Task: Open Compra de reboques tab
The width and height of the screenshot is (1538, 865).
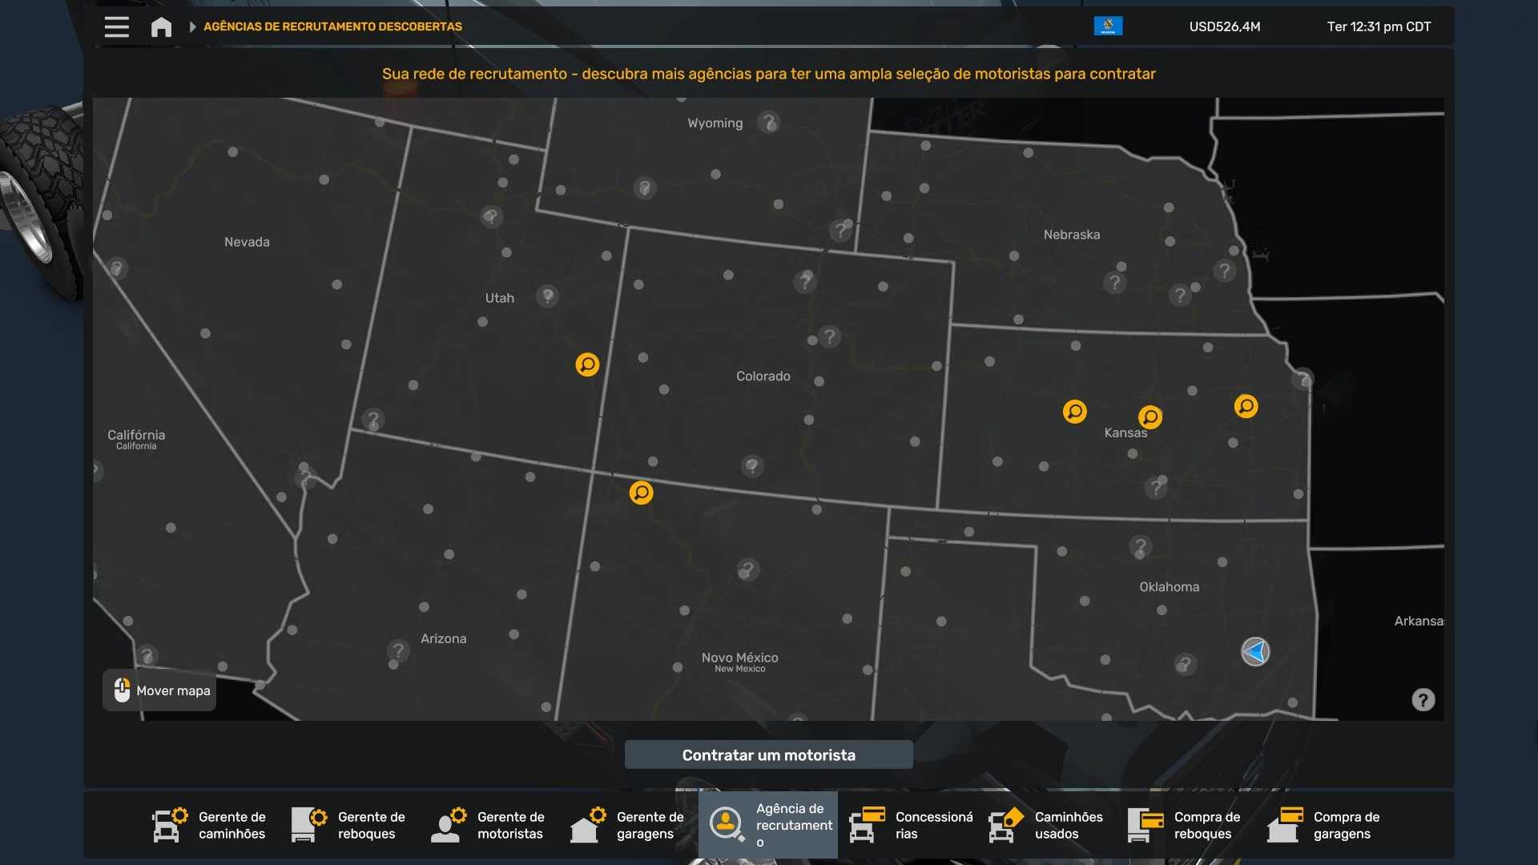Action: tap(1186, 825)
